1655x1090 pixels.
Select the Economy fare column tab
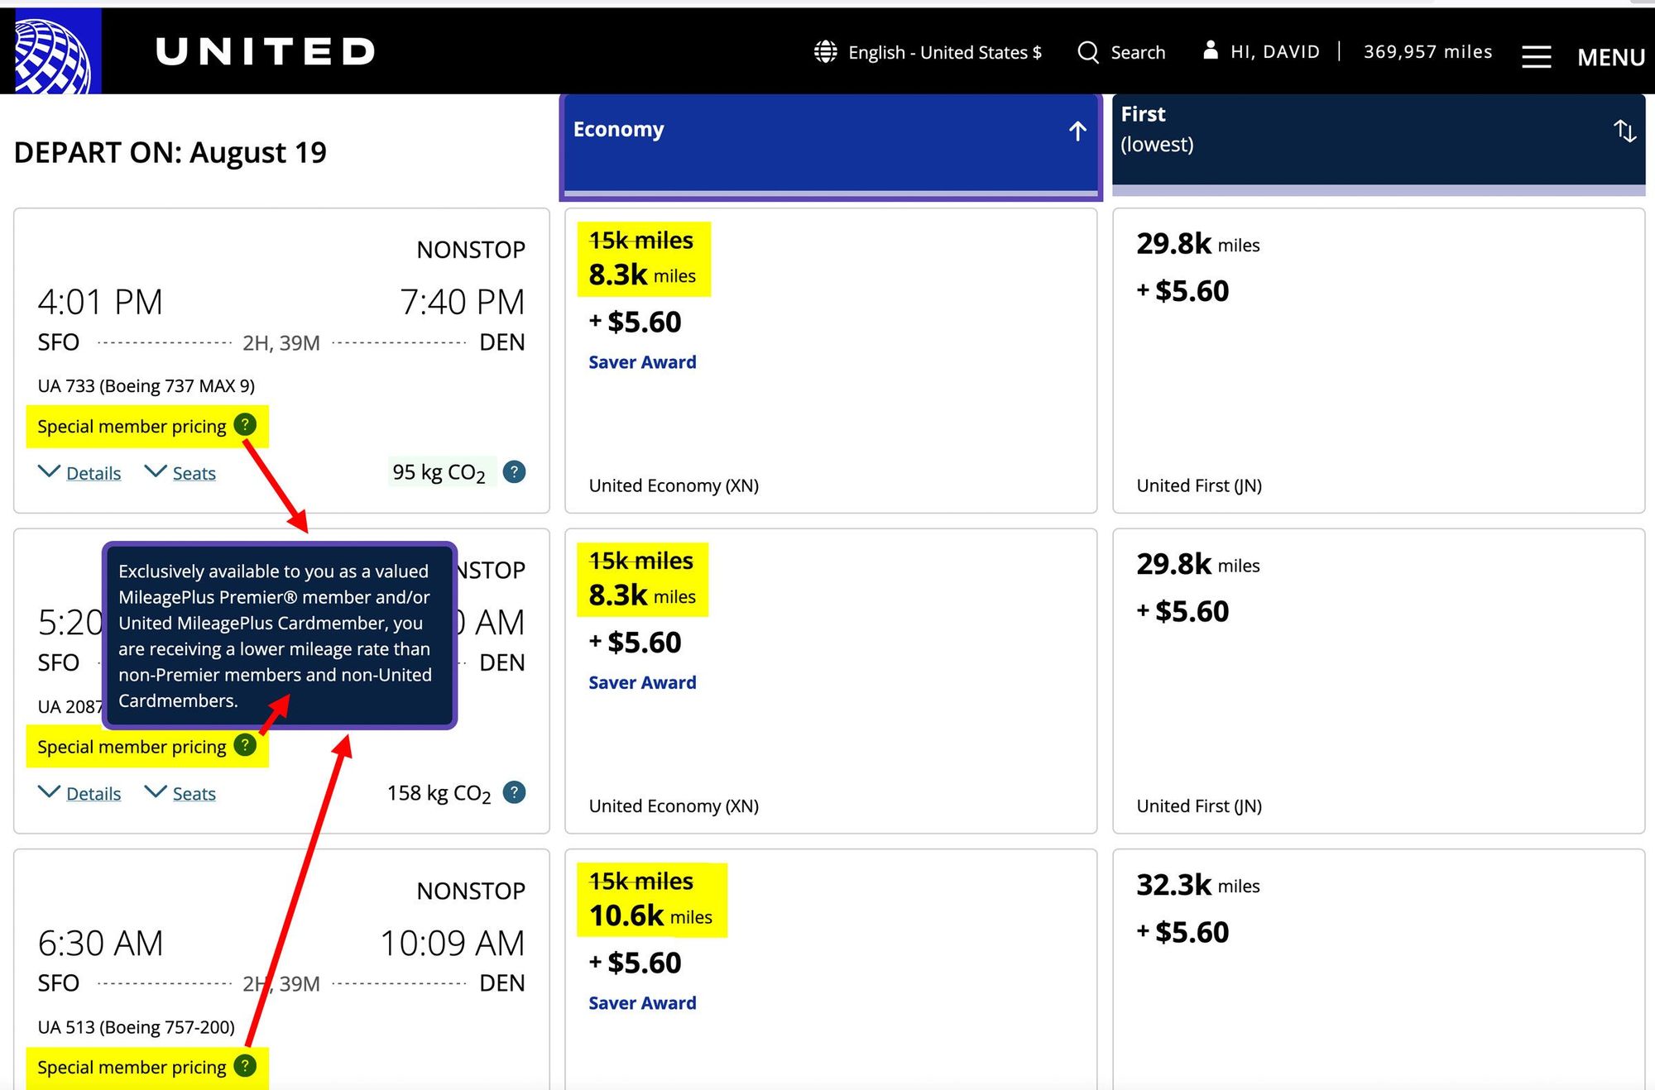(831, 146)
